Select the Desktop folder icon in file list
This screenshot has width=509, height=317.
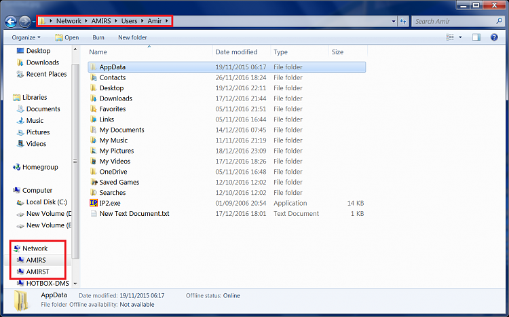coord(94,88)
